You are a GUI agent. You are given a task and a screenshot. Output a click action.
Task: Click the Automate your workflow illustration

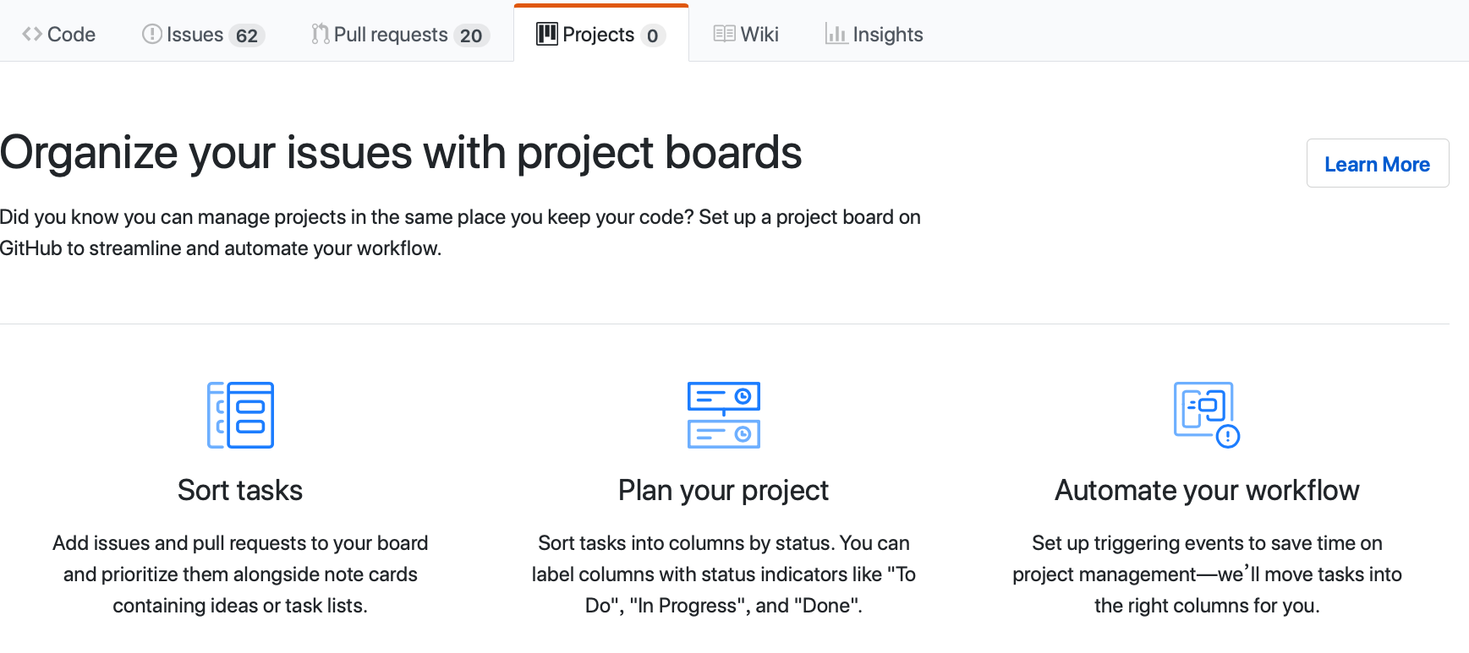[x=1207, y=415]
